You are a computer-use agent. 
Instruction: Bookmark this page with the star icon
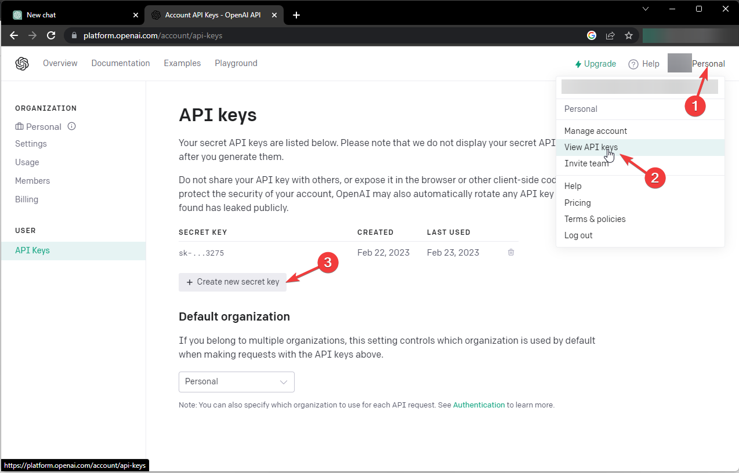click(628, 35)
